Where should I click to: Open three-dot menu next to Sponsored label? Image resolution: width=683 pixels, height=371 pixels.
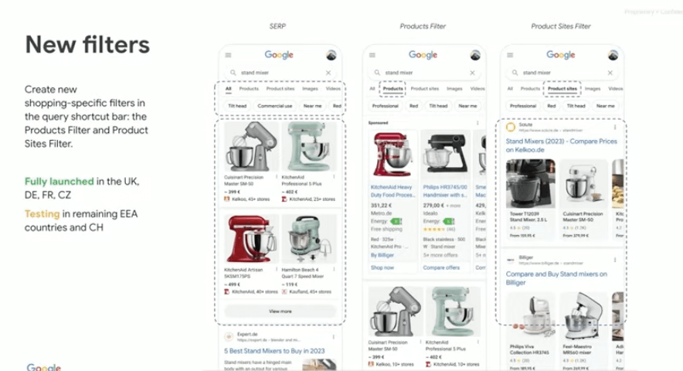477,123
